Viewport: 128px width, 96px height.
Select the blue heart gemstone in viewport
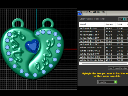pos(32,46)
